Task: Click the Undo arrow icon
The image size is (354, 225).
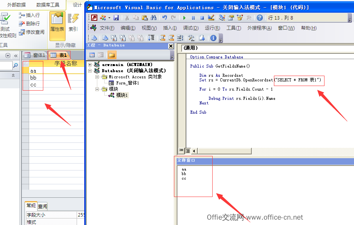Action: click(x=165, y=18)
